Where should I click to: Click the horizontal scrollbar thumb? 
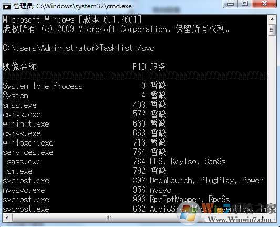point(109,218)
